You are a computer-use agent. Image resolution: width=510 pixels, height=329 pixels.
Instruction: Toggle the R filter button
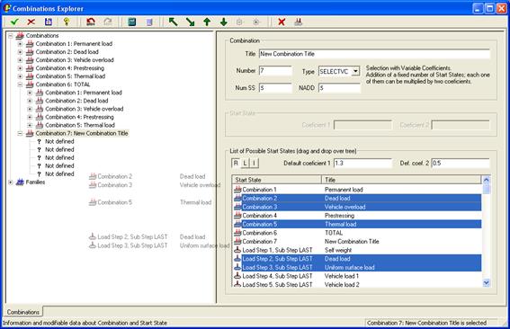(x=236, y=163)
